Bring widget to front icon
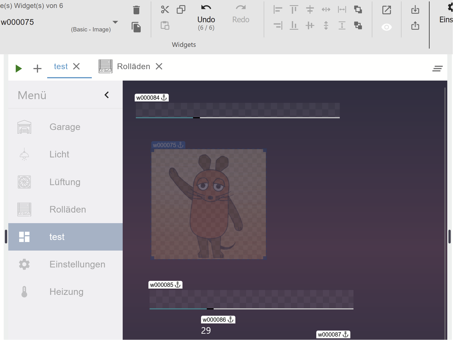The width and height of the screenshot is (453, 340). [x=358, y=9]
